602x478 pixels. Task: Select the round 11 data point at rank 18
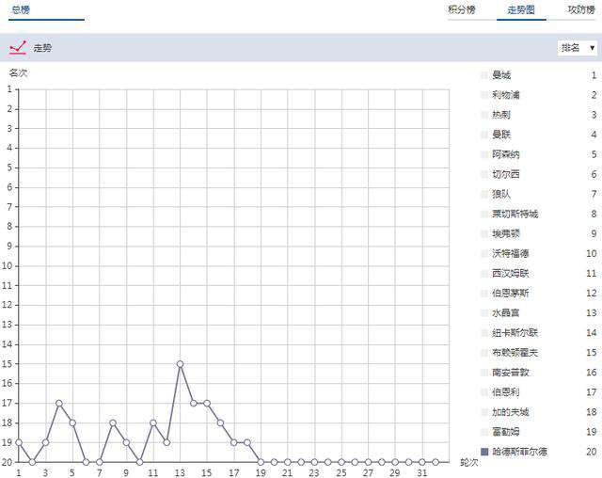click(x=153, y=422)
